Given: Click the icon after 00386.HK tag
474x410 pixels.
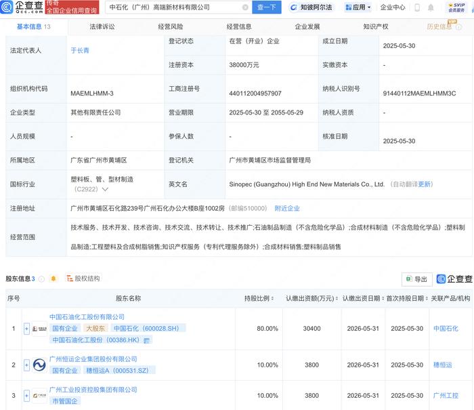Looking at the screenshot, I should click(147, 341).
